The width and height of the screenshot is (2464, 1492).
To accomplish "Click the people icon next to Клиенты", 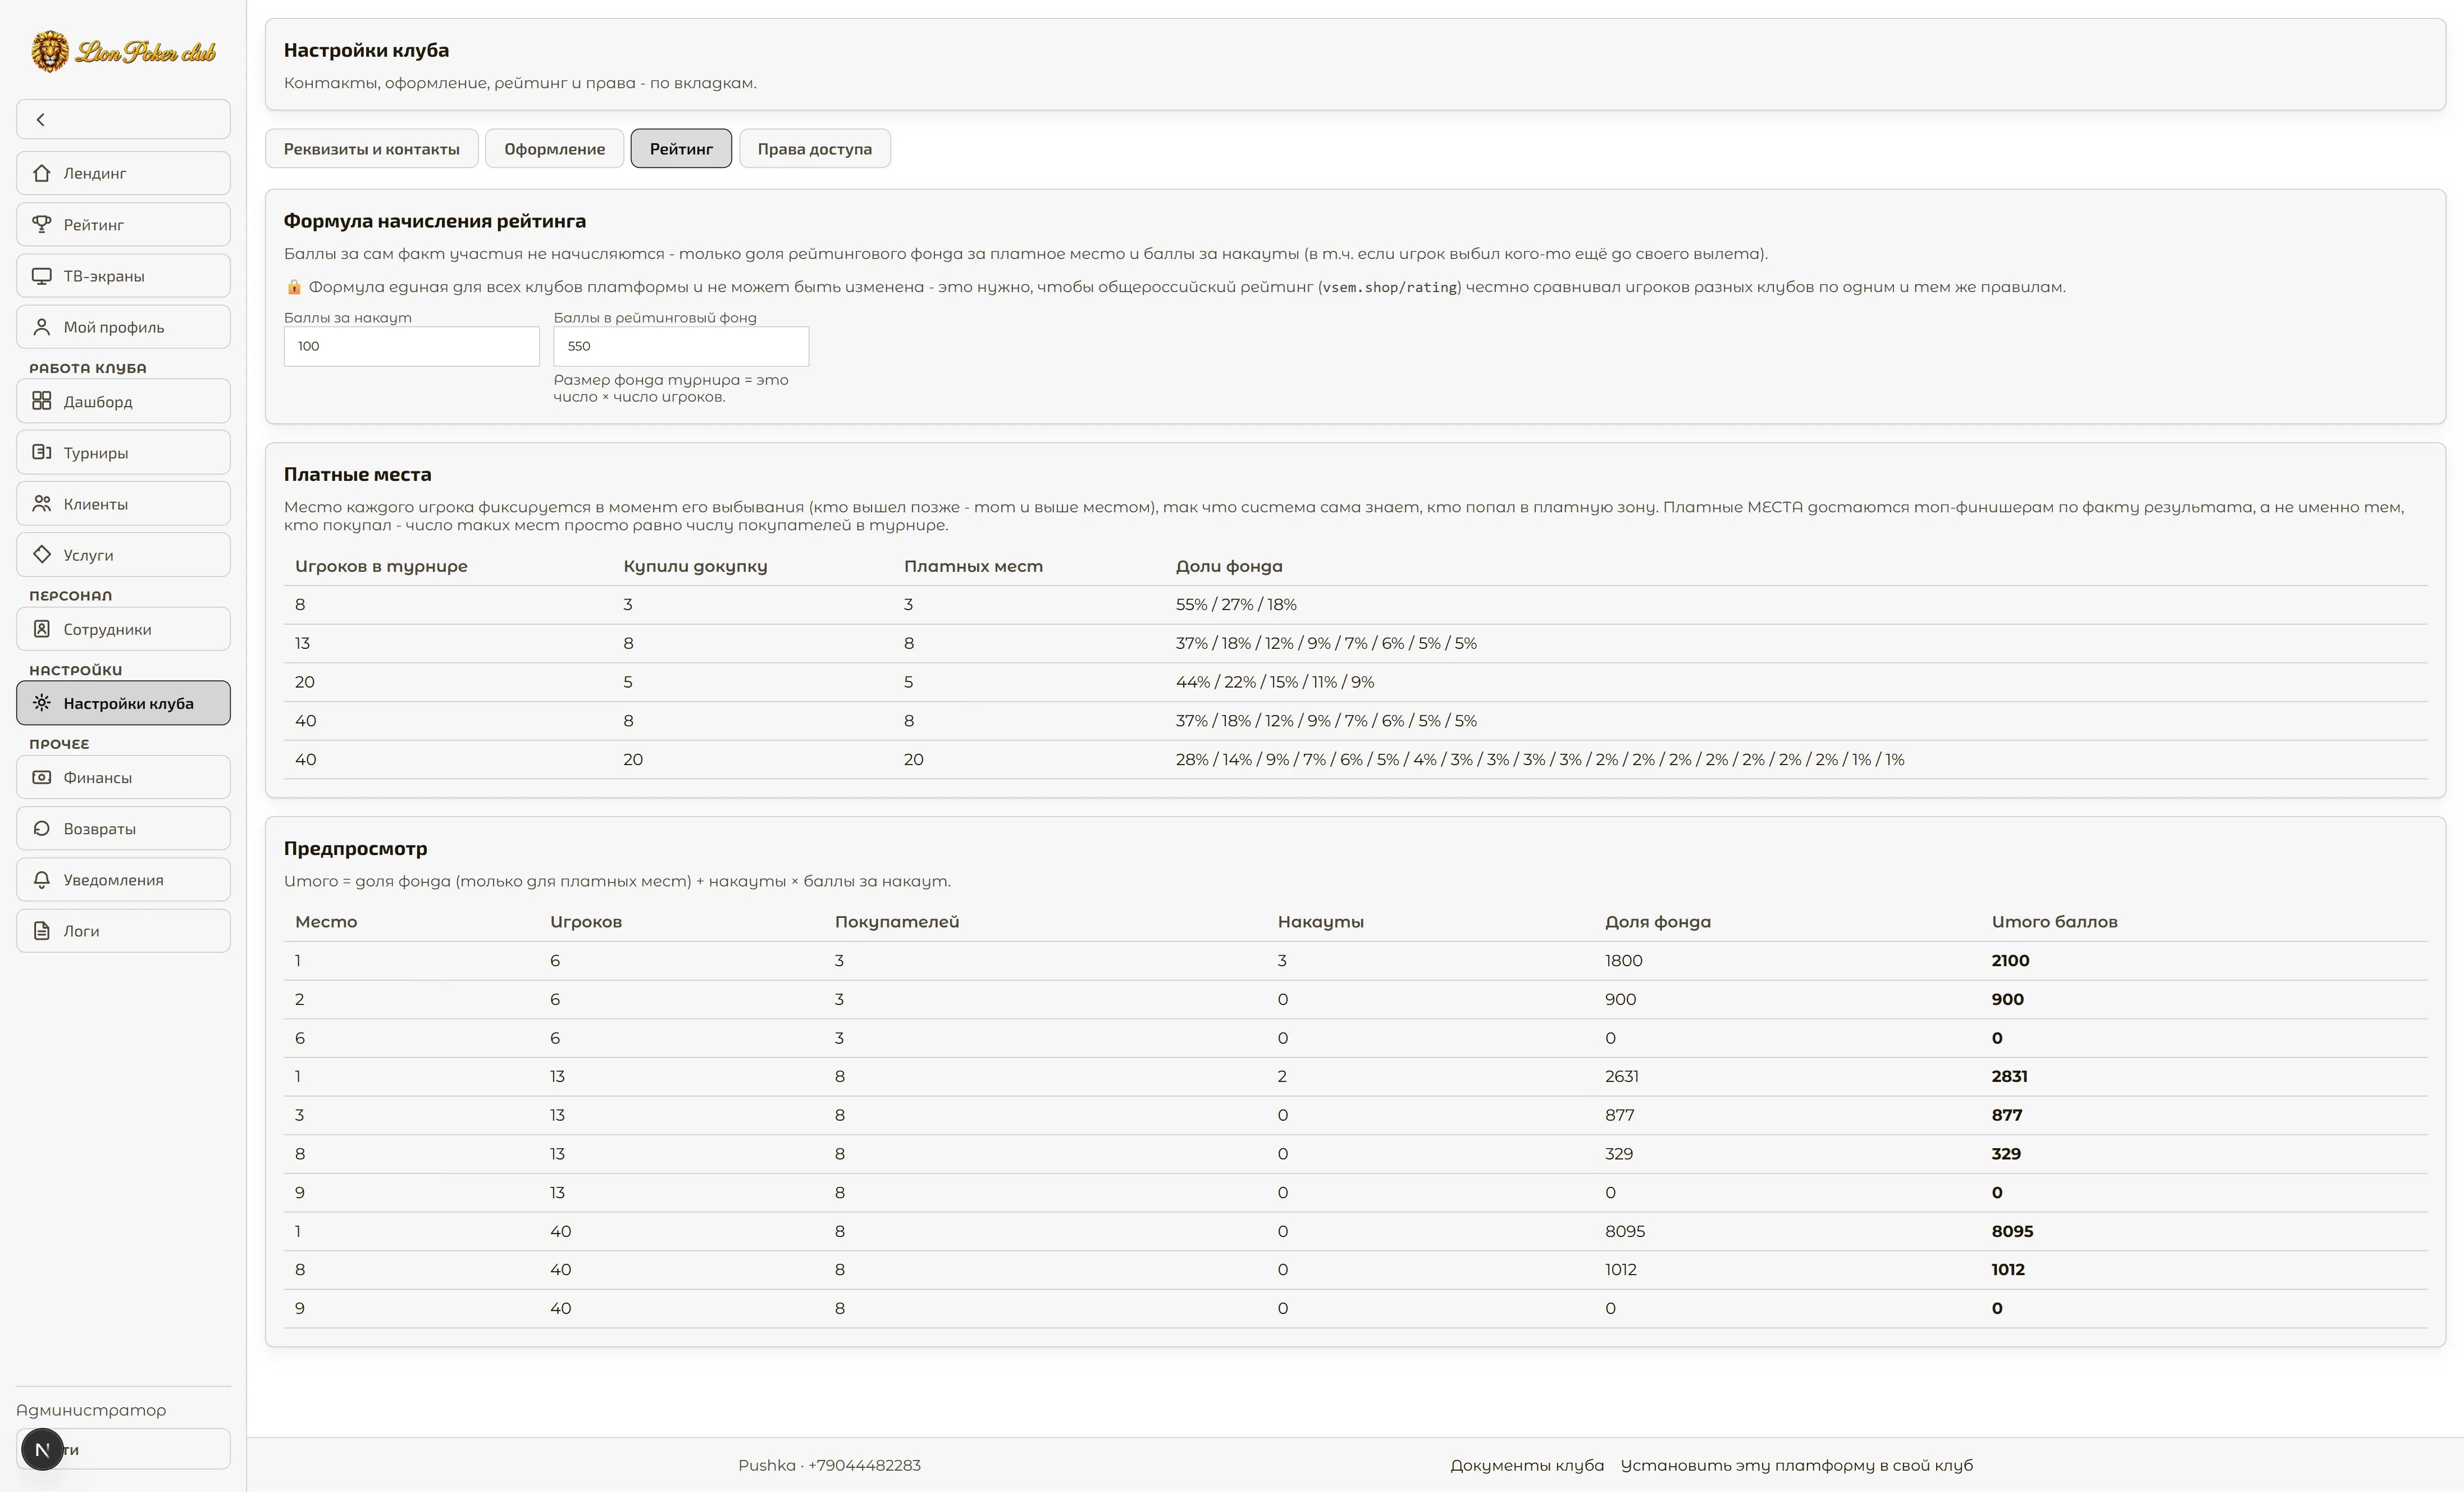I will pyautogui.click(x=41, y=503).
